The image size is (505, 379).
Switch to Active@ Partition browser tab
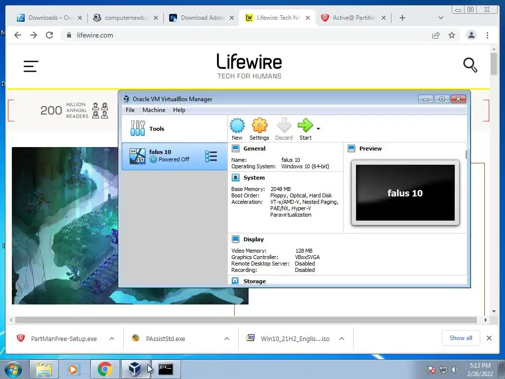tap(354, 18)
